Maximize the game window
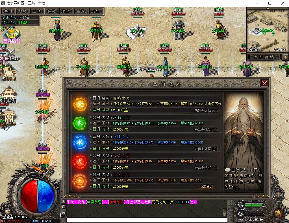 click(270, 3)
